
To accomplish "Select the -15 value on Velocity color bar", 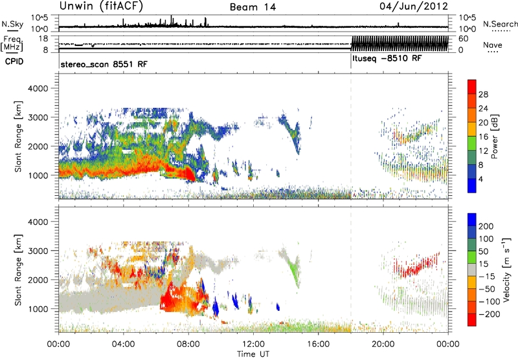I will (487, 277).
